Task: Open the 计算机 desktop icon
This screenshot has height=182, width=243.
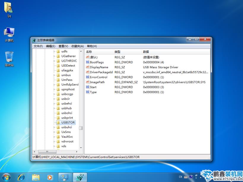Action: pyautogui.click(x=9, y=34)
